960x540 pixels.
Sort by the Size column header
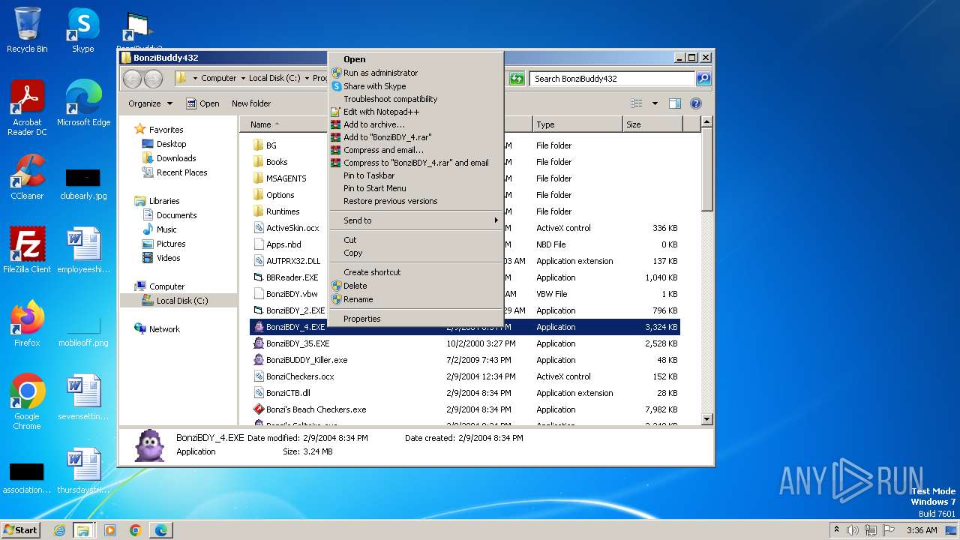coord(652,124)
